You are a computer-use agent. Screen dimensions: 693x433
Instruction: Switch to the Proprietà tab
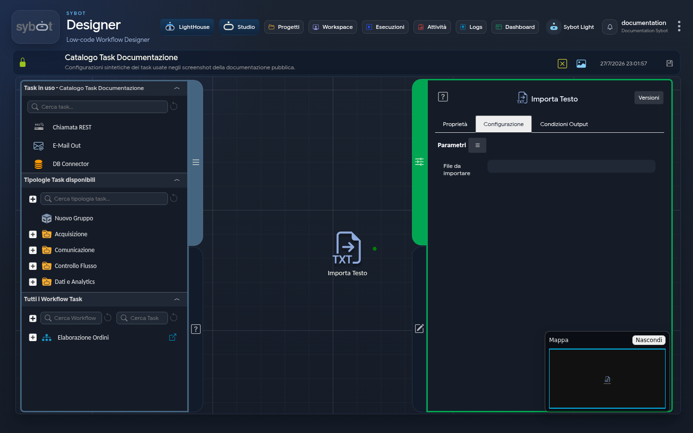pos(455,124)
